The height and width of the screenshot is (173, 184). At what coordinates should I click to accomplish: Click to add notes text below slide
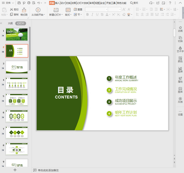click(48, 170)
